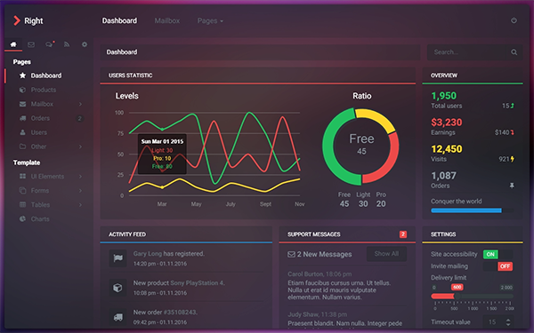
Task: Click the star icon beside Dashboard
Action: point(22,75)
